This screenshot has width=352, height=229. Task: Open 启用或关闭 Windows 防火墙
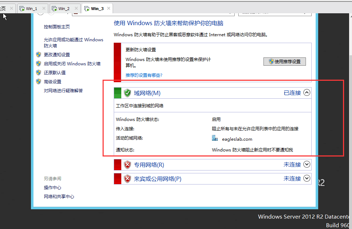click(72, 64)
